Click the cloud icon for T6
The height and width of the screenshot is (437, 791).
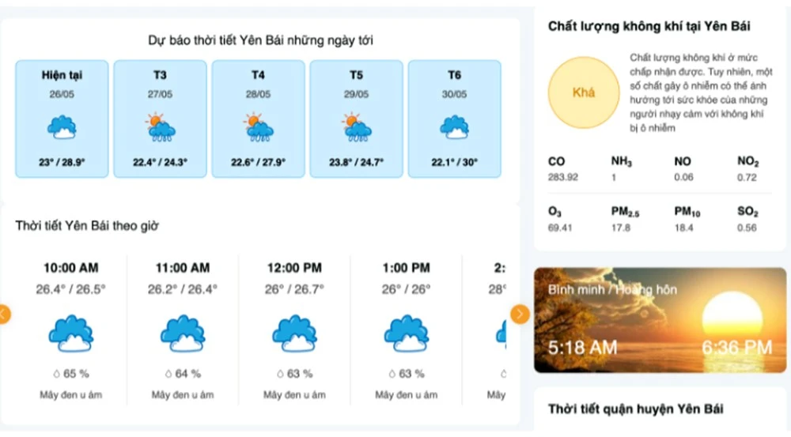click(454, 127)
